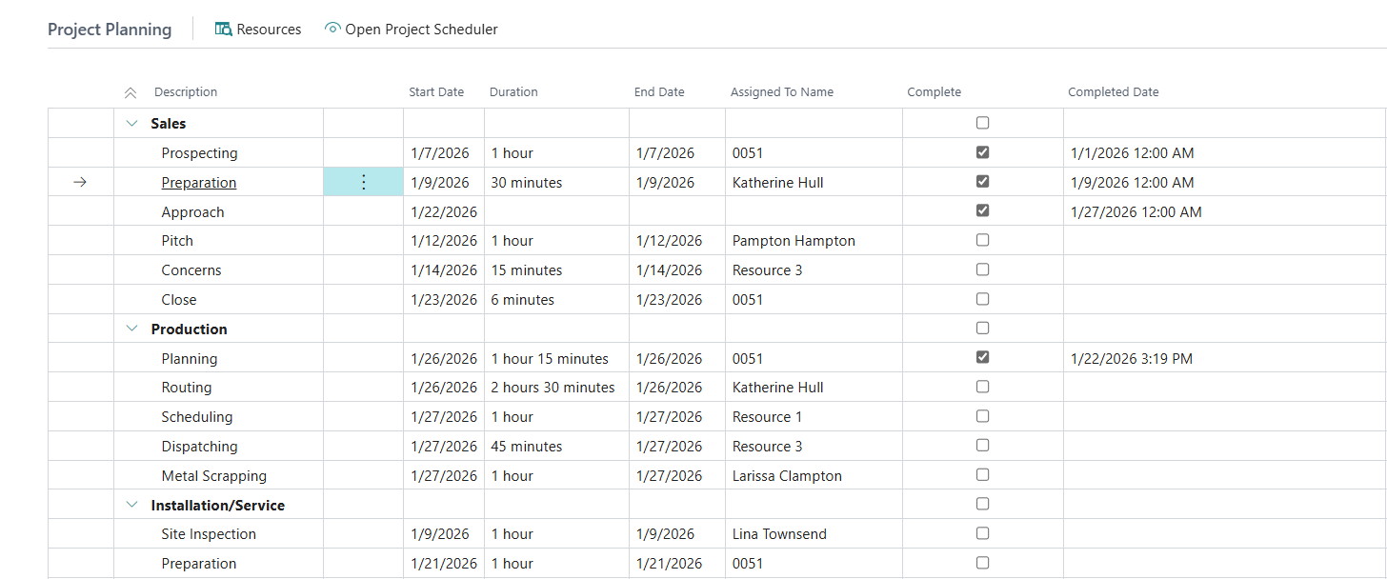Collapse the Installation/Service section

click(131, 505)
